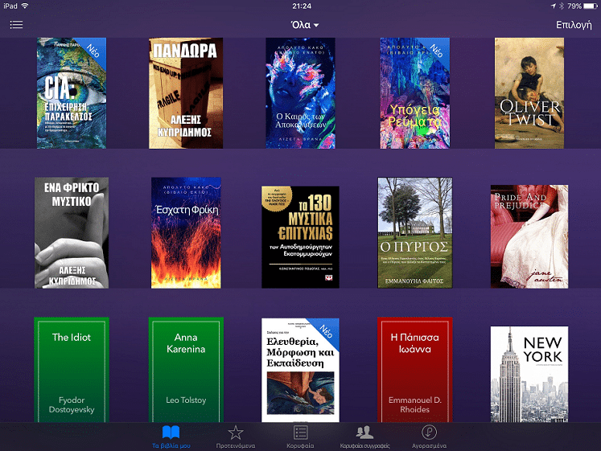Open the New York book

(x=529, y=375)
